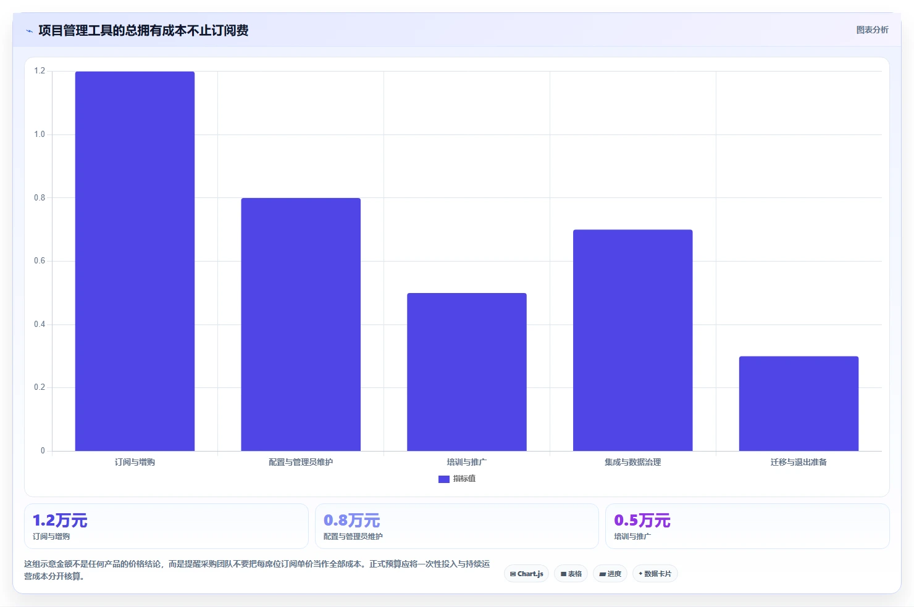
Task: Click the 培训与推广 x-axis label
Action: pos(467,462)
